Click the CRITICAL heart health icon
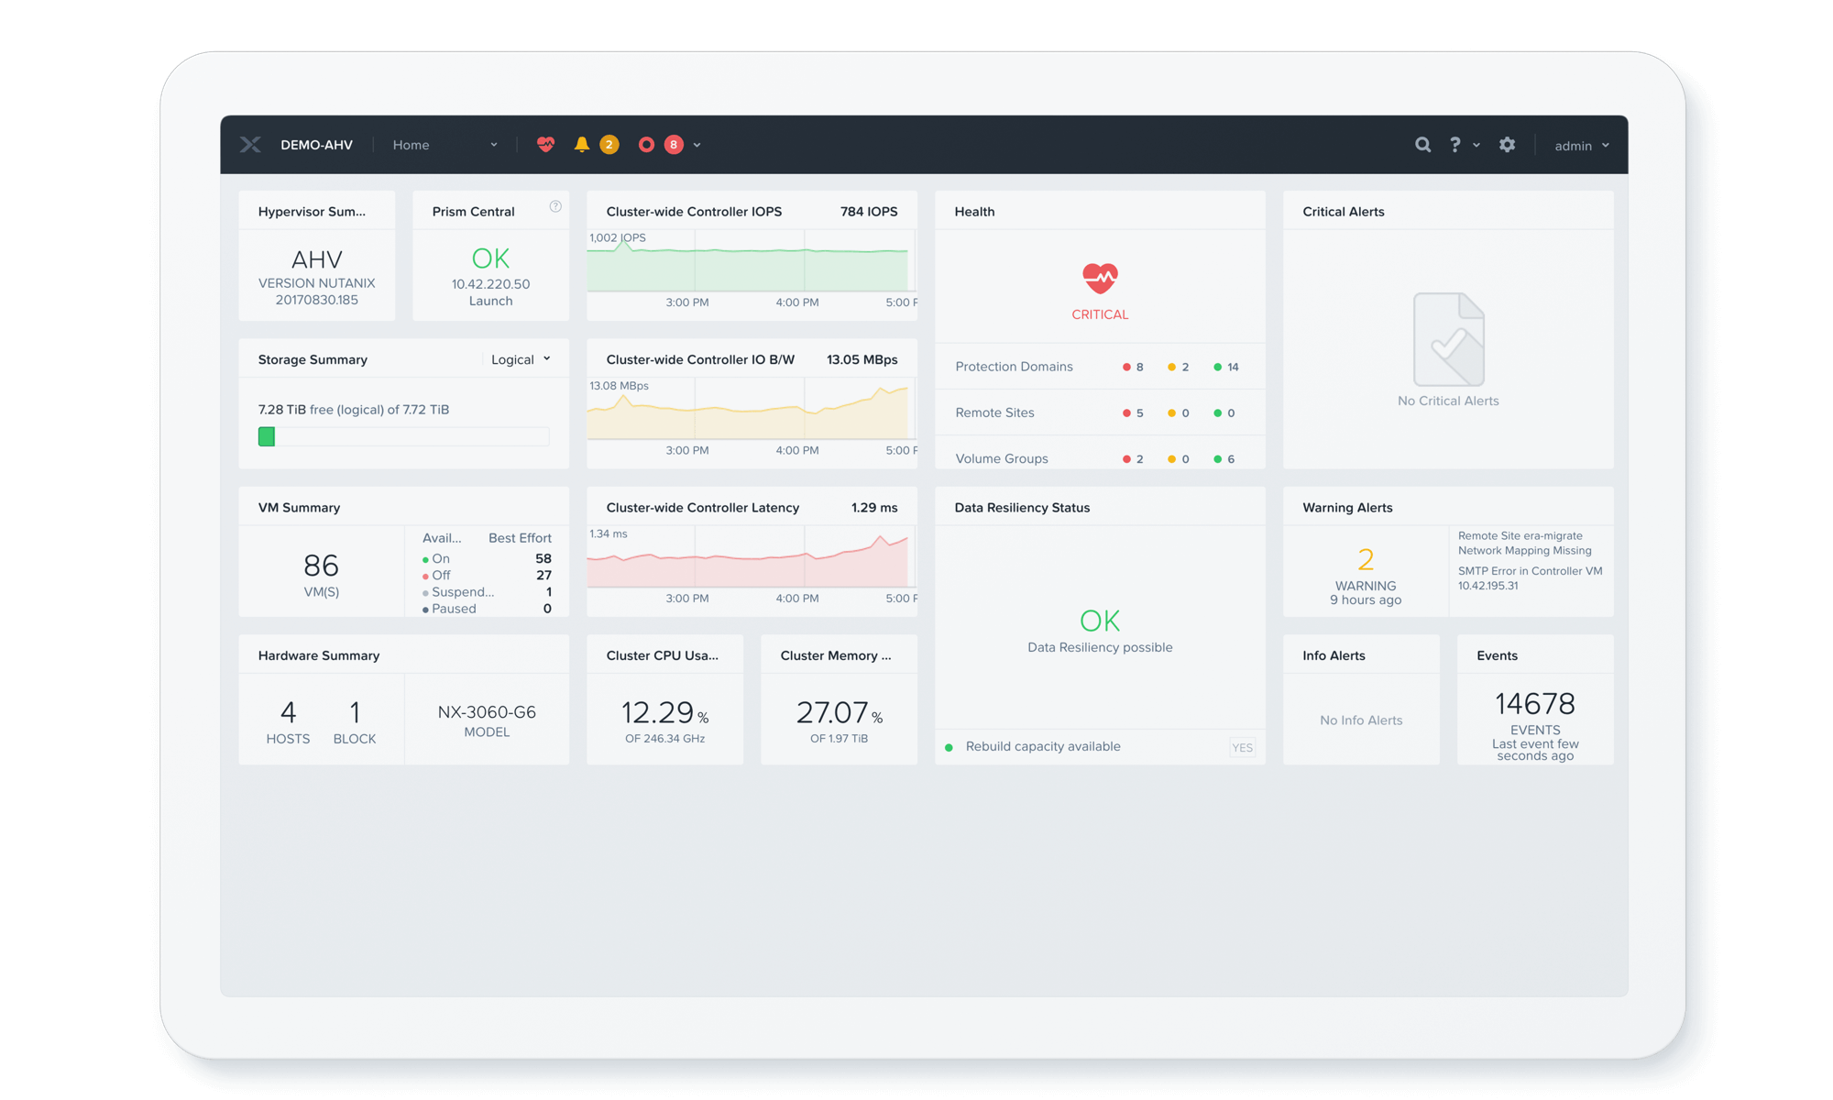 [1100, 278]
